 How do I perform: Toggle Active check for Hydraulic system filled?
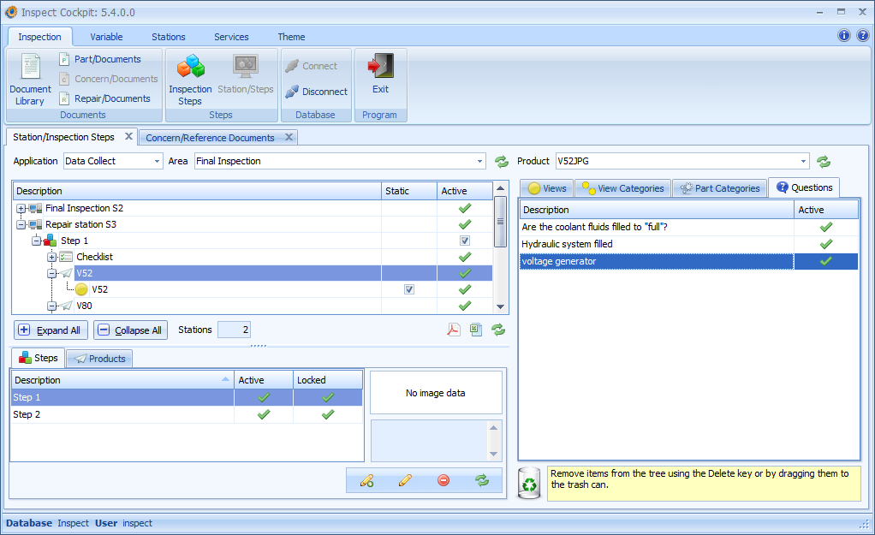point(826,244)
